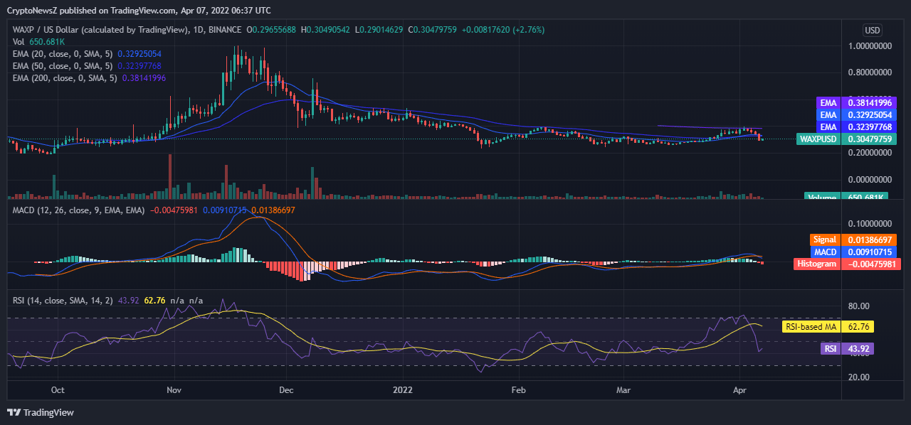Select the WAXP / US Dollar symbol title

coord(101,30)
